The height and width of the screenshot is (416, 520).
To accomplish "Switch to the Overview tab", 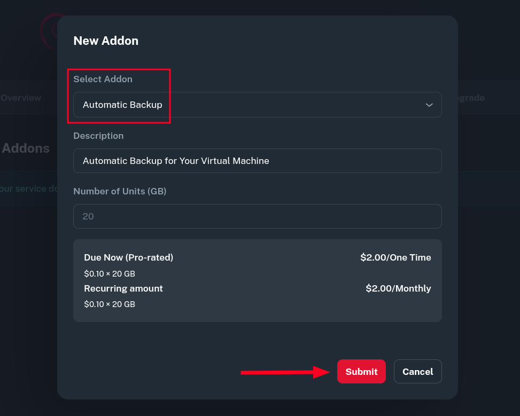I will tap(21, 98).
